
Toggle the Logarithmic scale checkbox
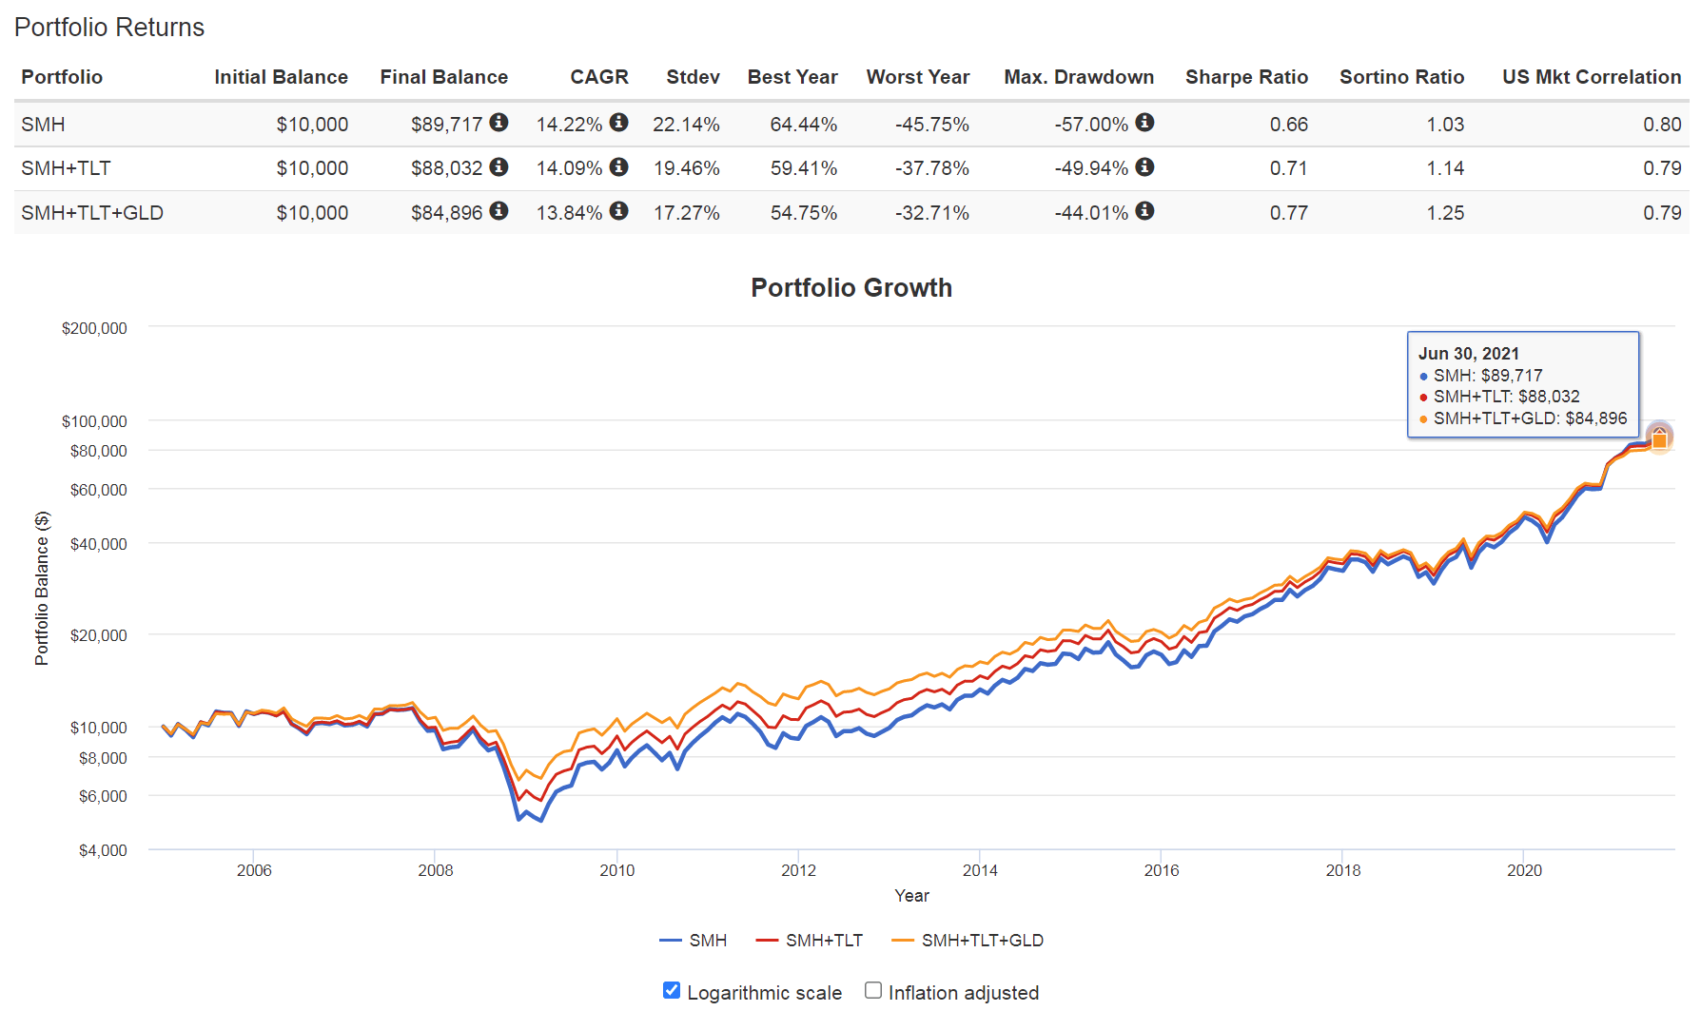tap(672, 990)
